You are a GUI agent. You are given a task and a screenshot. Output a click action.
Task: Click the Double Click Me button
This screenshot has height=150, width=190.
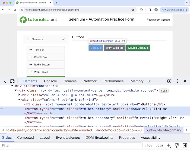click(x=138, y=48)
